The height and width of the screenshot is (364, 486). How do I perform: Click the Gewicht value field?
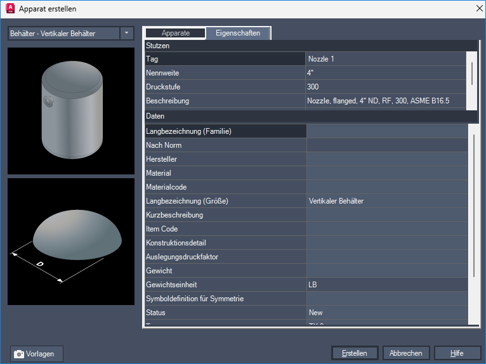[x=387, y=270]
